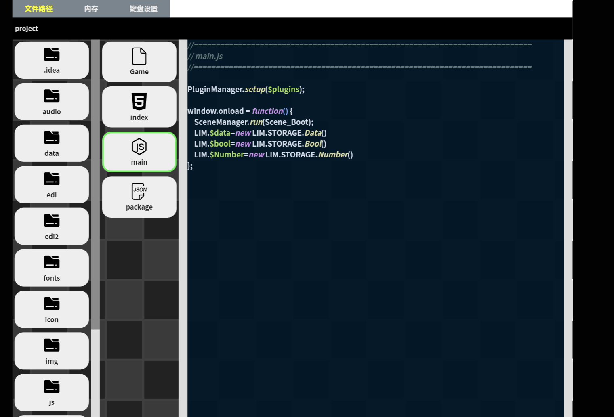Open the fonts folder icon
The image size is (614, 417).
52,262
